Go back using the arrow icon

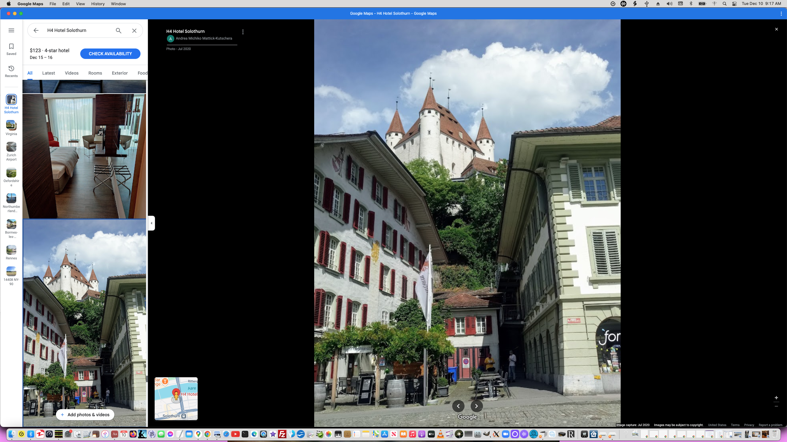pos(36,30)
